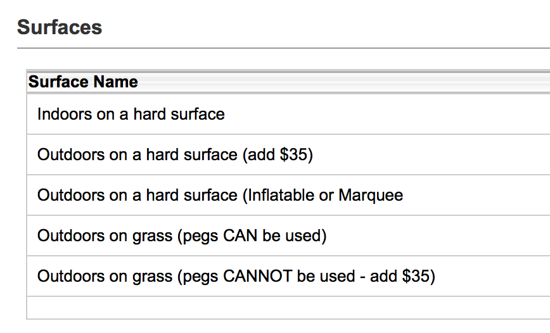Viewport: 550px width, 333px height.
Task: Click "(add $35)" text in the second row
Action: 278,155
